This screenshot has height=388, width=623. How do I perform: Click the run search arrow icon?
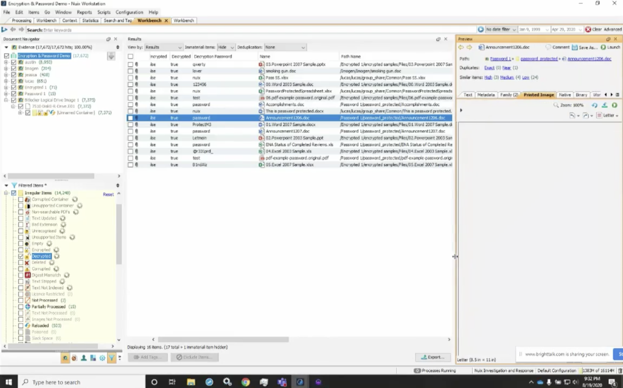click(4, 29)
